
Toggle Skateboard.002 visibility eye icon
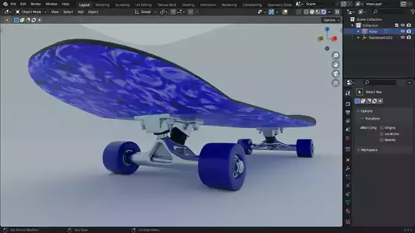403,37
